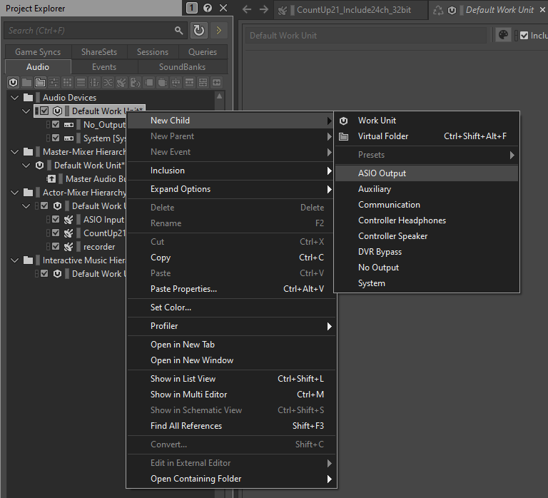Toggle the System device inclusion checkbox
The image size is (548, 498).
(56, 138)
